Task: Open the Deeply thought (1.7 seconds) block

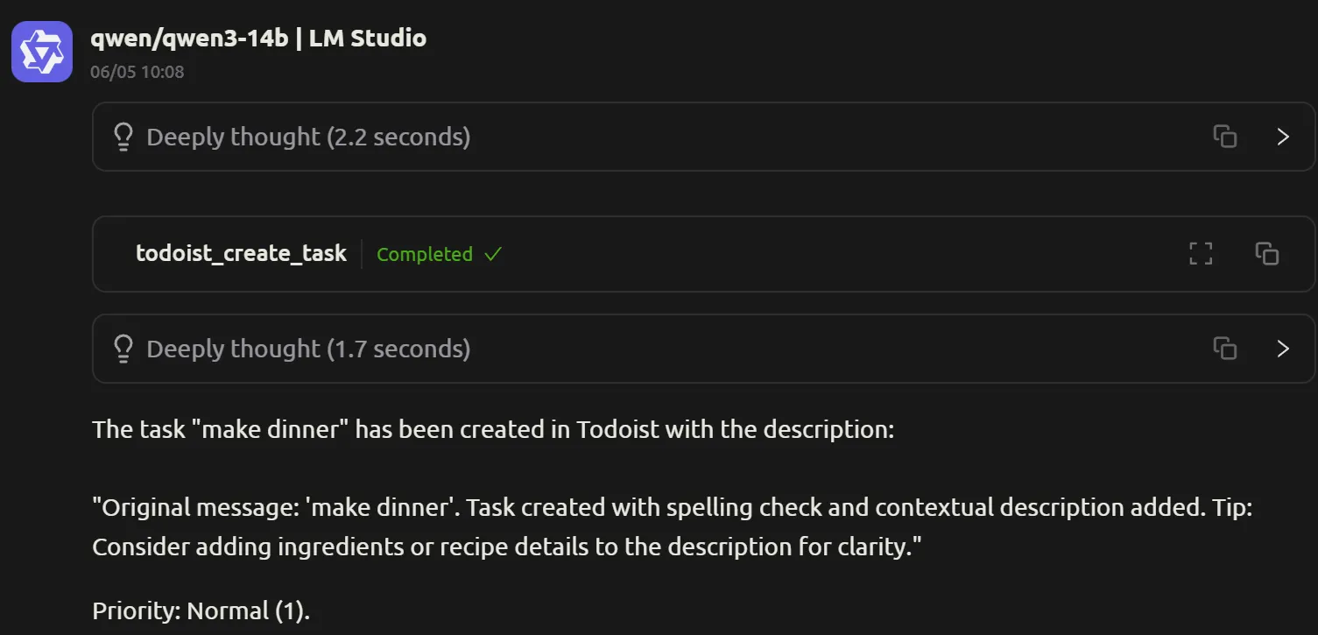Action: click(703, 349)
